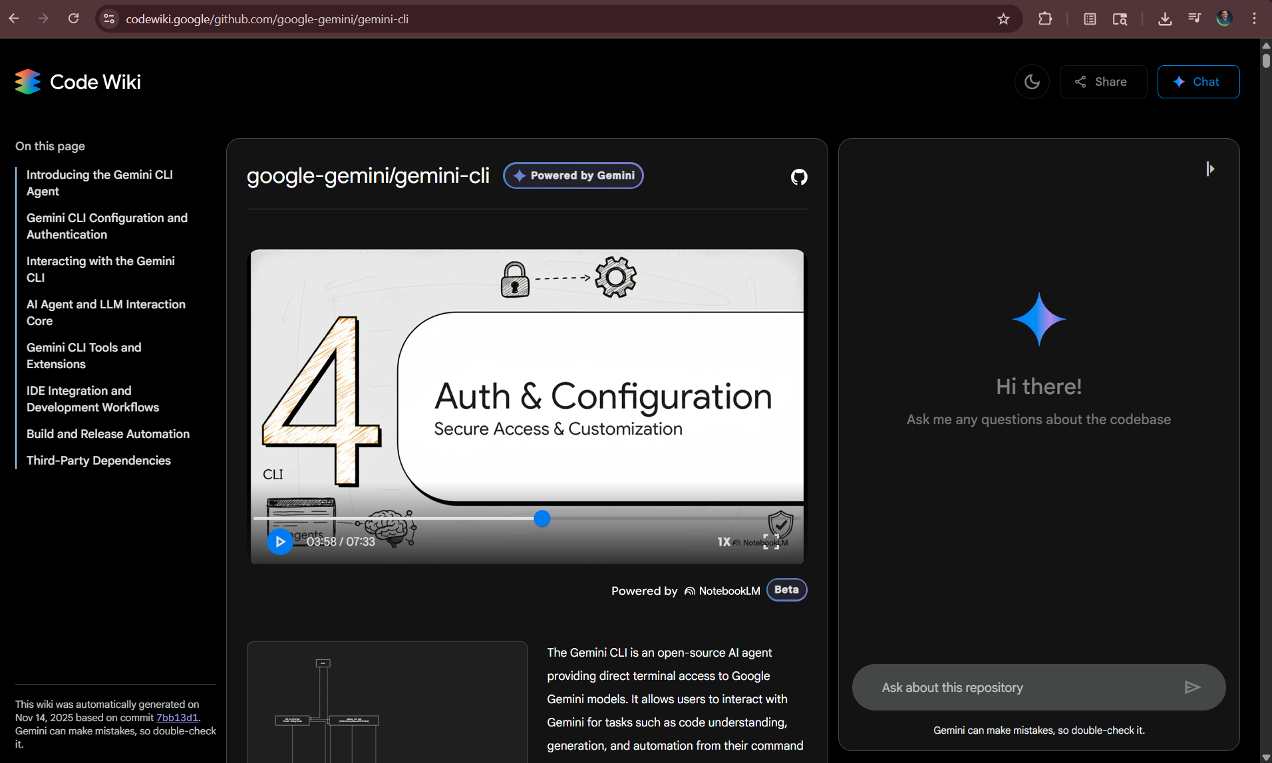Enter fullscreen video mode
This screenshot has height=763, width=1272.
(770, 542)
